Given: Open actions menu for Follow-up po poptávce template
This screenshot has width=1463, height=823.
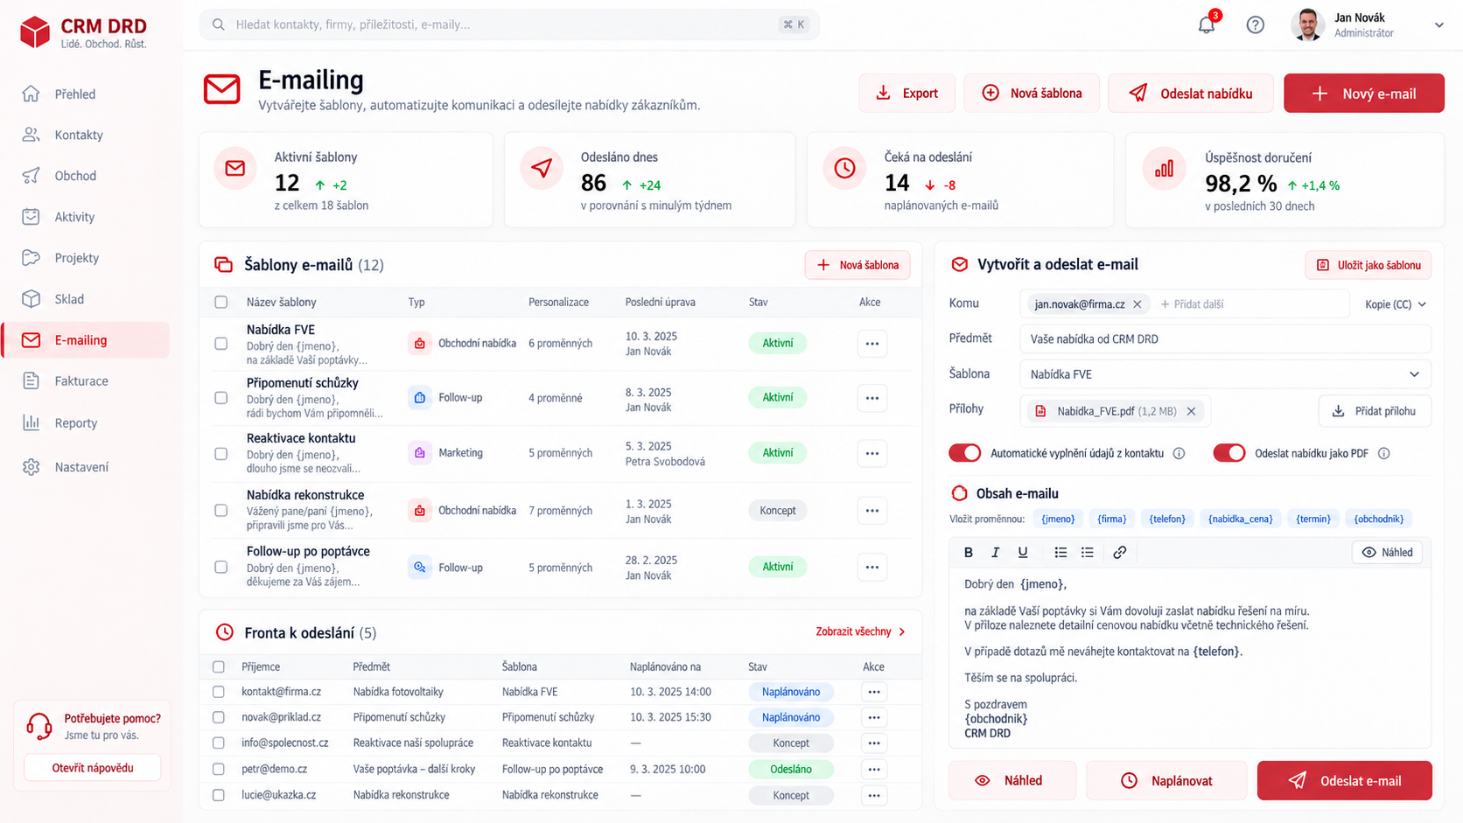Looking at the screenshot, I should 872,567.
